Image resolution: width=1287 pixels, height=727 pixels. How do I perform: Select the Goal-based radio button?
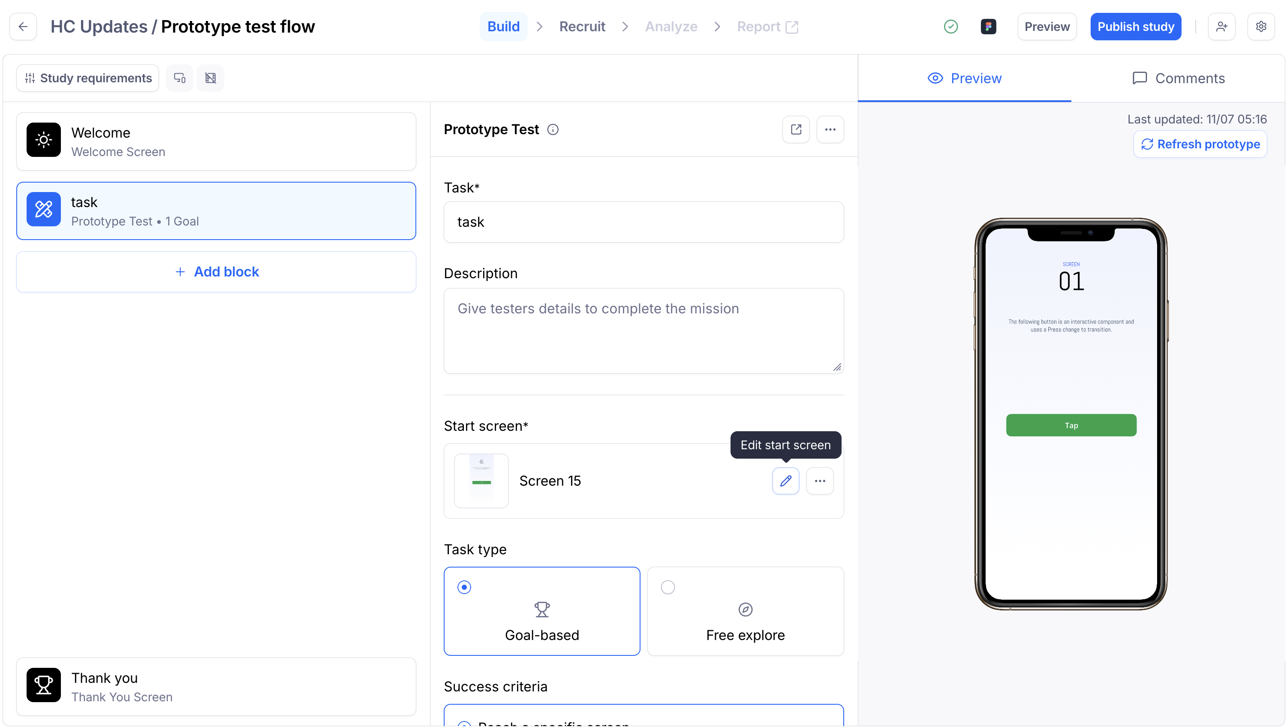[x=464, y=587]
